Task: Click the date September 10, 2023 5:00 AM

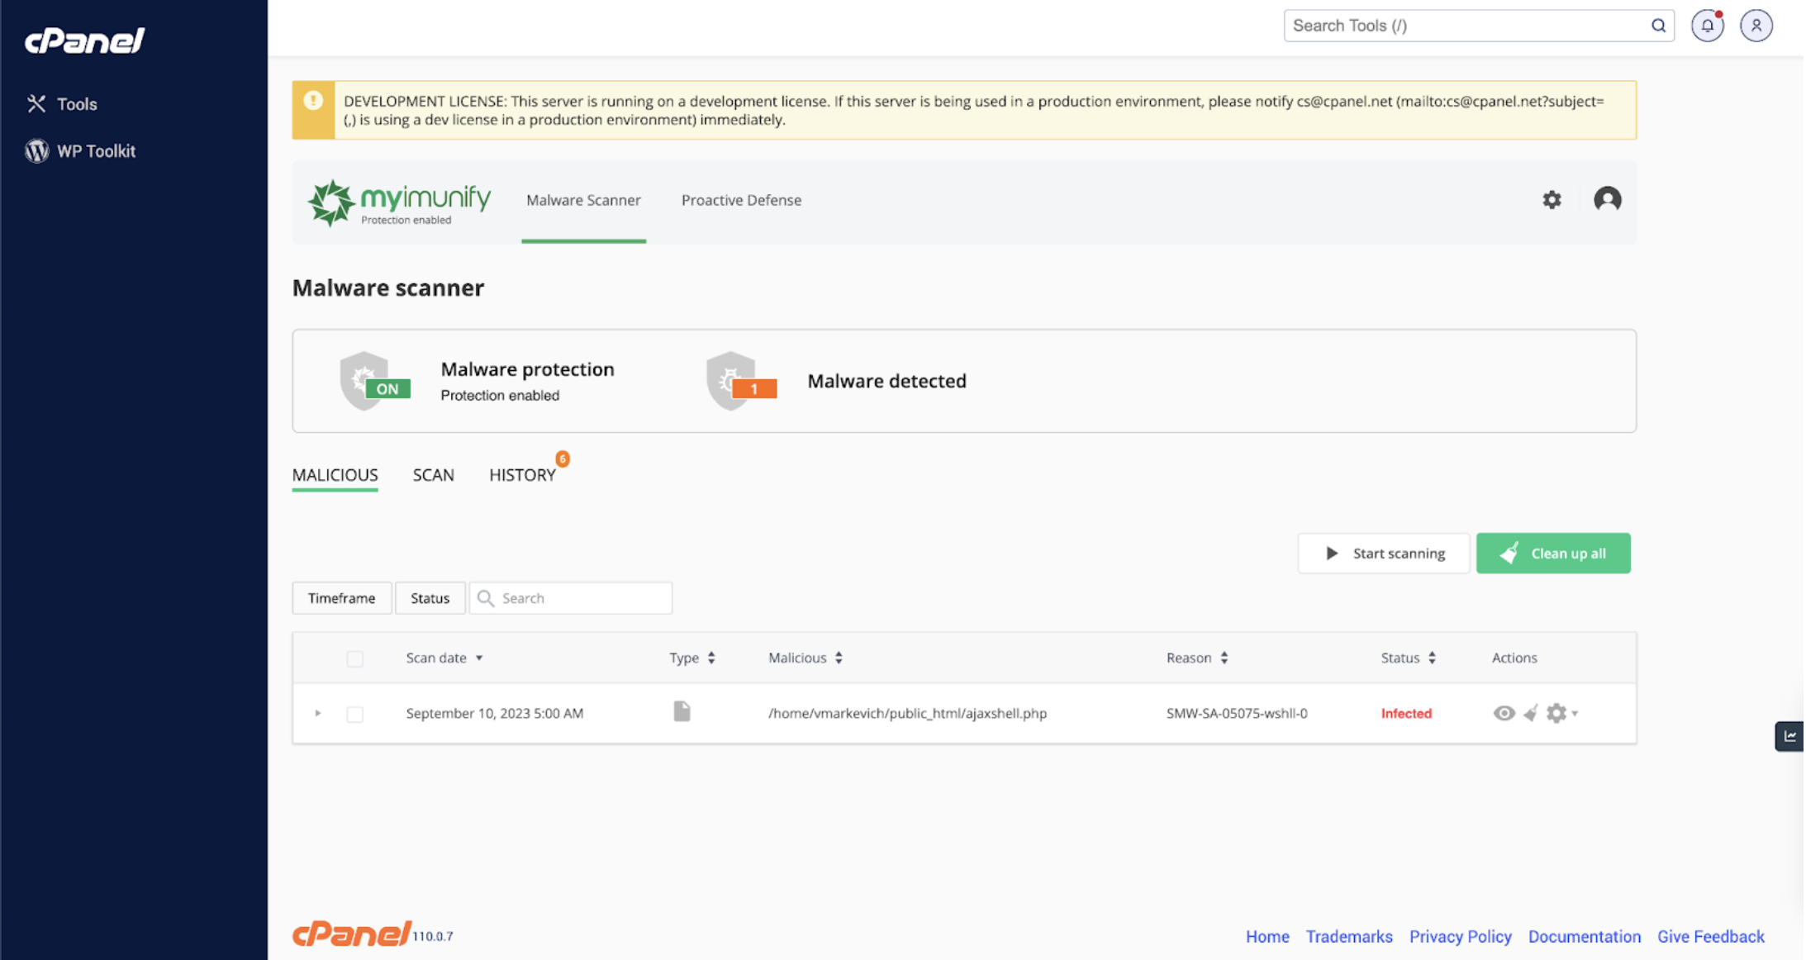Action: (494, 713)
